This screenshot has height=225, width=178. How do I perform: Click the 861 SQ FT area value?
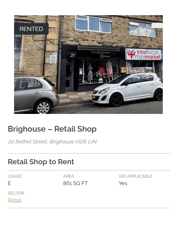(75, 183)
